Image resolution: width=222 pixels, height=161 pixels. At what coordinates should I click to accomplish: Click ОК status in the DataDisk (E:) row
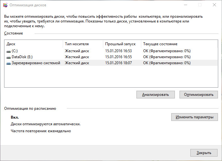pos(167,57)
